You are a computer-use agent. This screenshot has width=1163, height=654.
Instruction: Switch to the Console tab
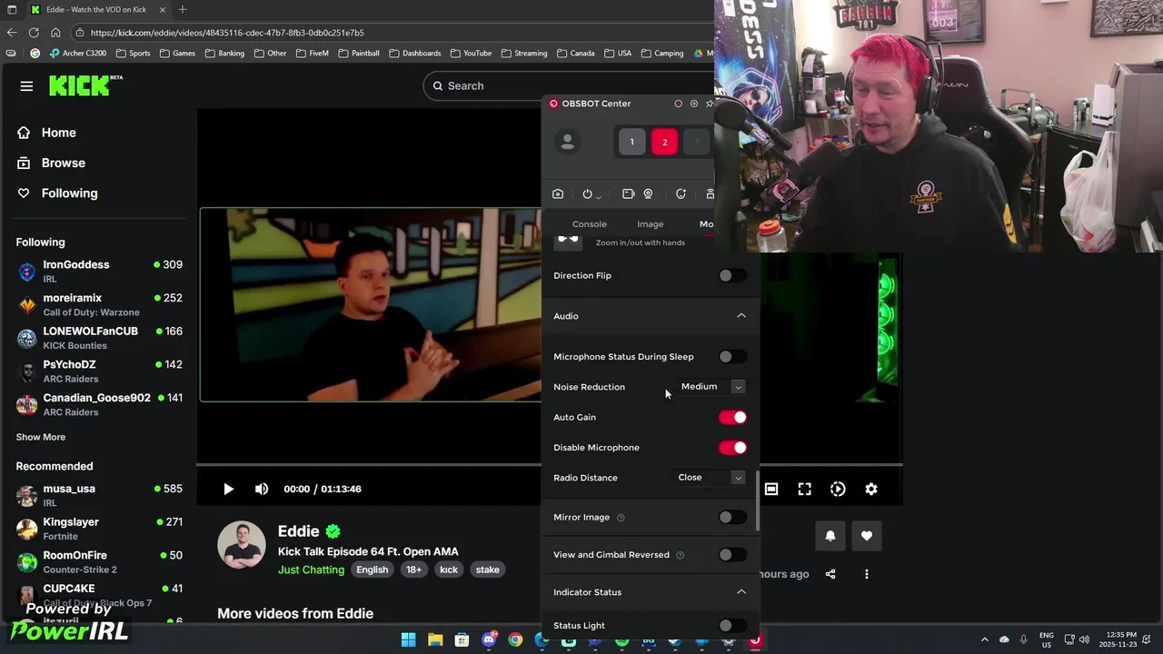[590, 223]
